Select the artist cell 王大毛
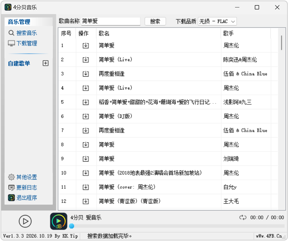 pyautogui.click(x=231, y=201)
